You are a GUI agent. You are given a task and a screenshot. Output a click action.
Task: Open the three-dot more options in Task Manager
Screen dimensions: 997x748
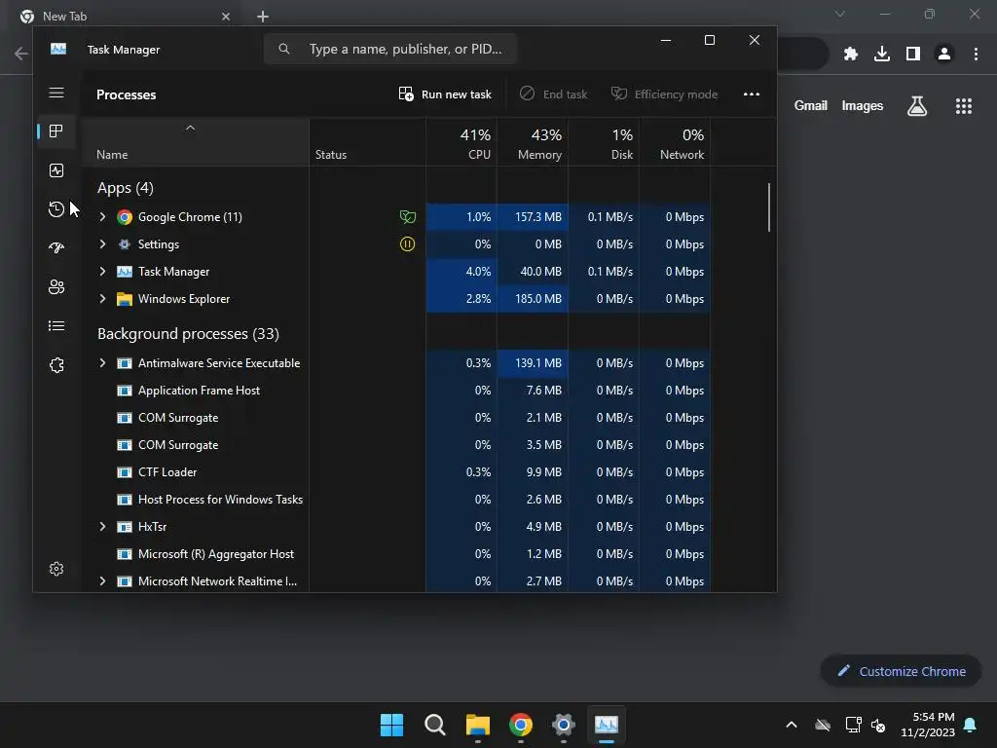coord(751,94)
